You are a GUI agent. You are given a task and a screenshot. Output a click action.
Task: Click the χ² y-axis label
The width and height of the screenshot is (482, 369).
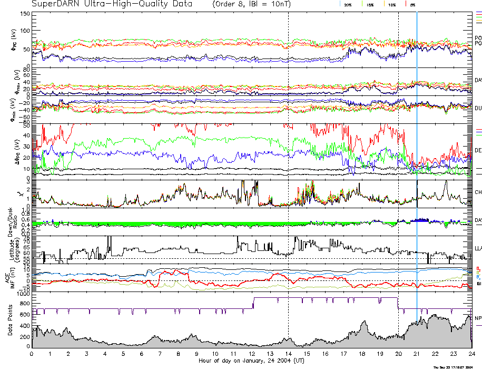tap(21, 194)
